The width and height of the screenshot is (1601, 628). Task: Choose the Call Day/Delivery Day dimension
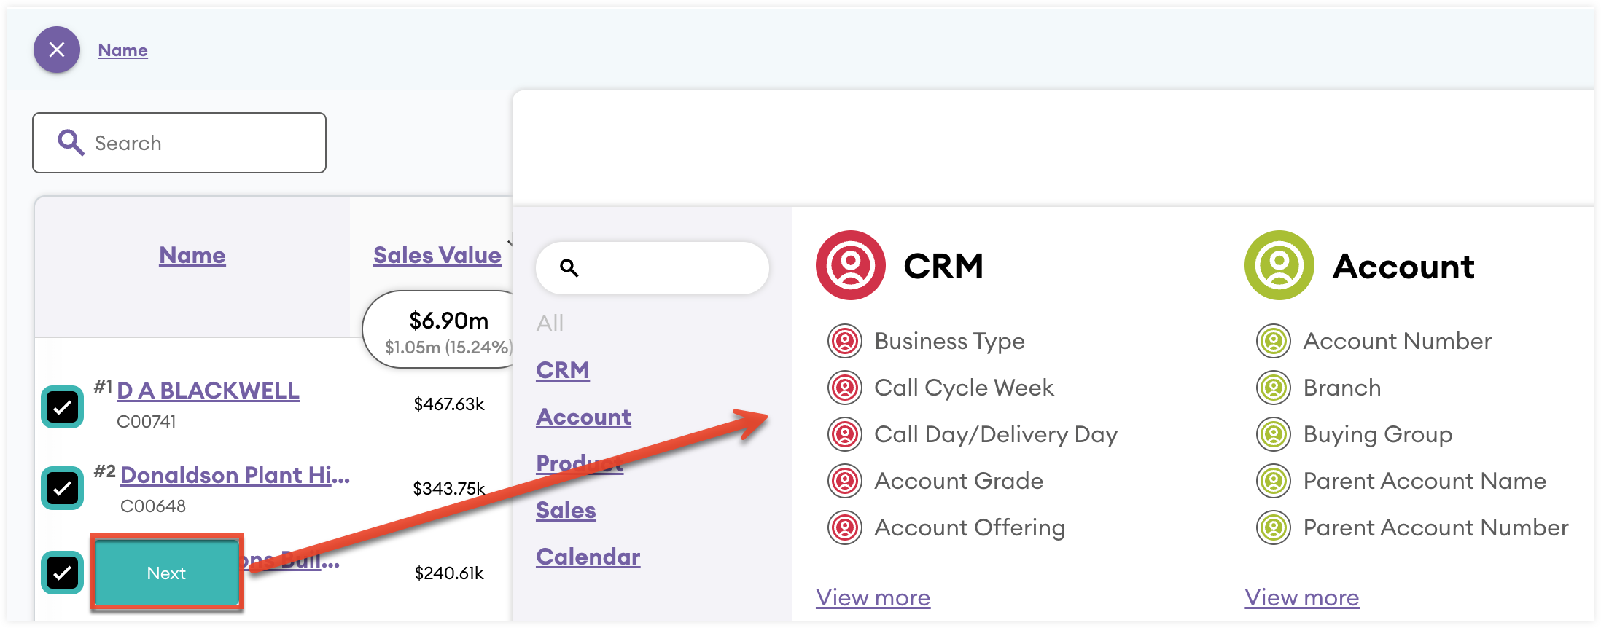tap(997, 434)
